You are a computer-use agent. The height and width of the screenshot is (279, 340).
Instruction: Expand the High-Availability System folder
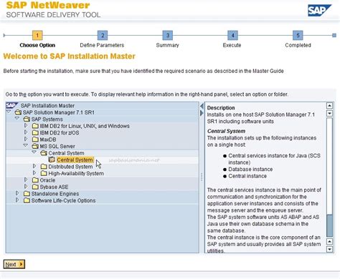pos(34,172)
